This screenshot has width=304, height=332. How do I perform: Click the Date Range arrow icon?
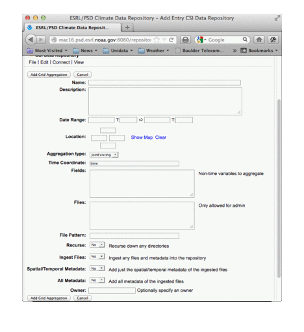pos(141,119)
